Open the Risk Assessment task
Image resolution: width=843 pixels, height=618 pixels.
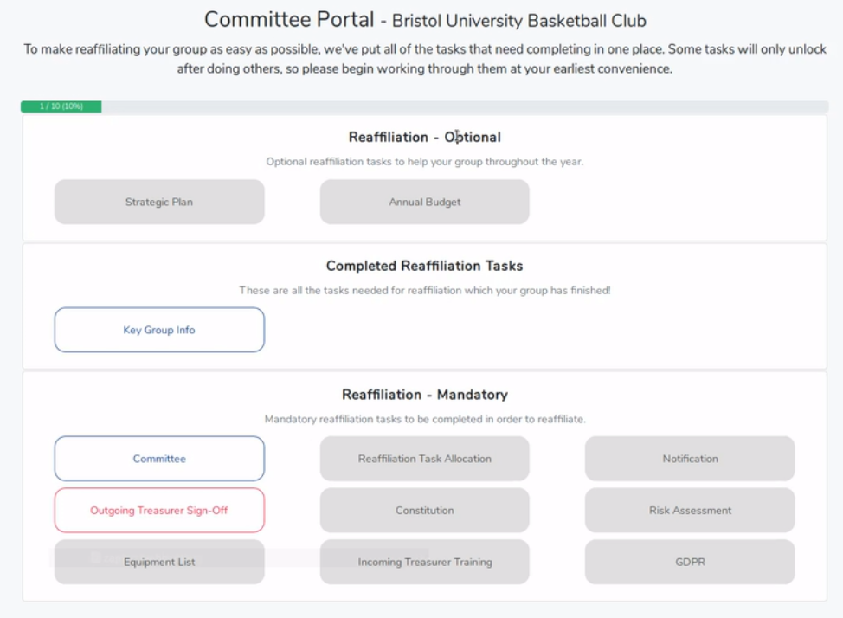pyautogui.click(x=690, y=510)
